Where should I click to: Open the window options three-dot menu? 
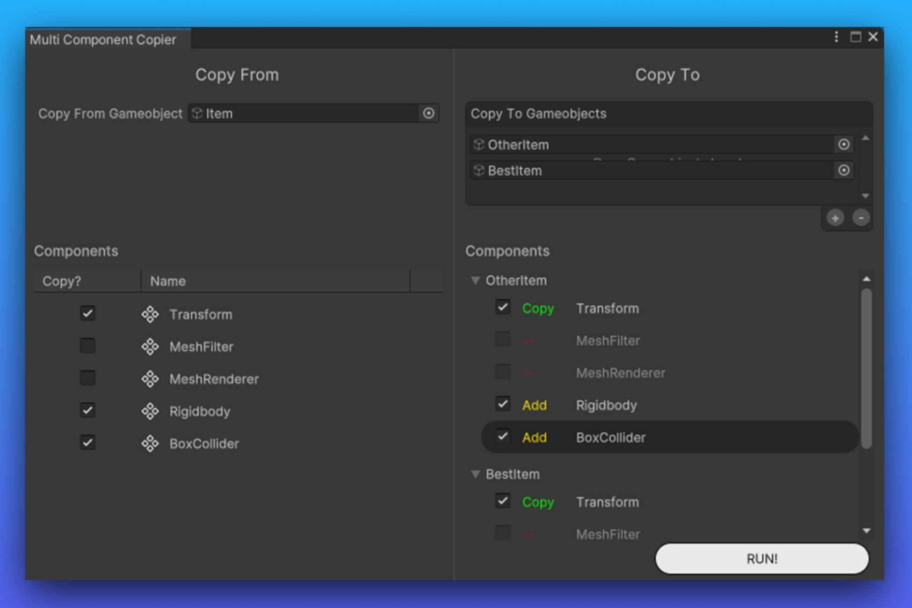click(x=836, y=37)
